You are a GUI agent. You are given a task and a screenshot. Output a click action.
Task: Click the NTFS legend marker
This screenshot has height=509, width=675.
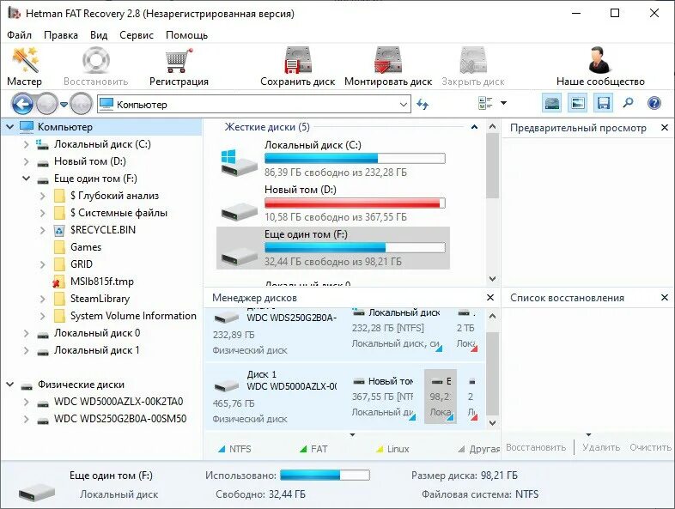point(222,449)
